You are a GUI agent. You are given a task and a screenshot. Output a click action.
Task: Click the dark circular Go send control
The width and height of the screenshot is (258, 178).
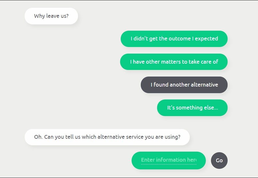pyautogui.click(x=219, y=161)
